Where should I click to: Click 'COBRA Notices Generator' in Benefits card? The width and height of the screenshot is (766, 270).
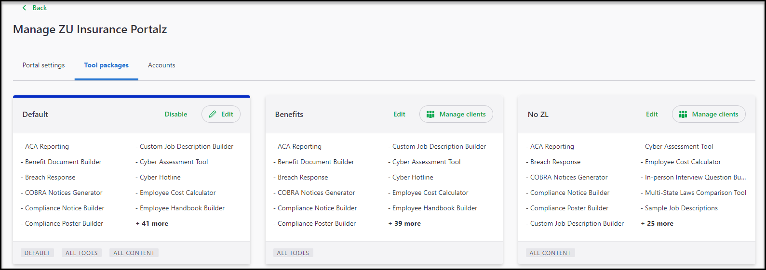[316, 193]
